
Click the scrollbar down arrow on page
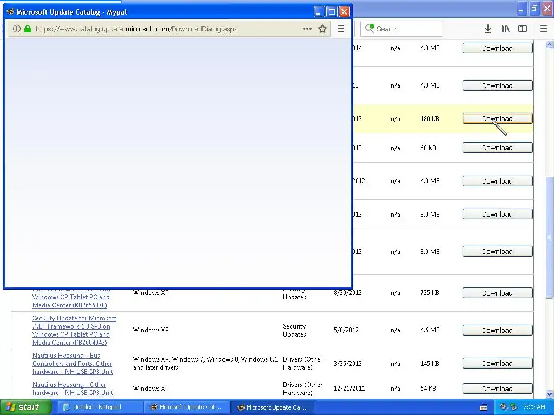[x=549, y=394]
